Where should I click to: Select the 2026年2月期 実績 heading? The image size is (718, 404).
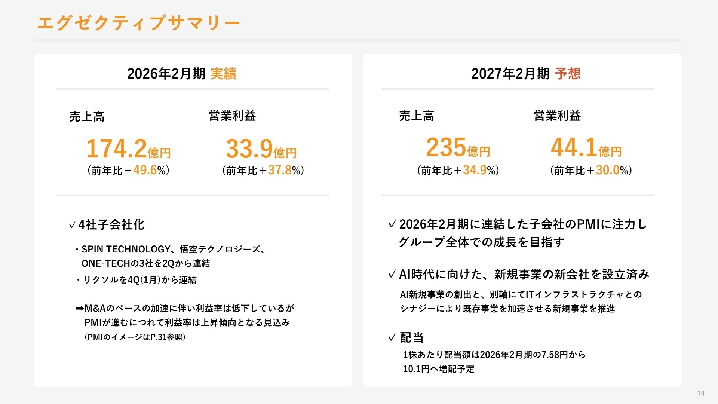point(182,74)
